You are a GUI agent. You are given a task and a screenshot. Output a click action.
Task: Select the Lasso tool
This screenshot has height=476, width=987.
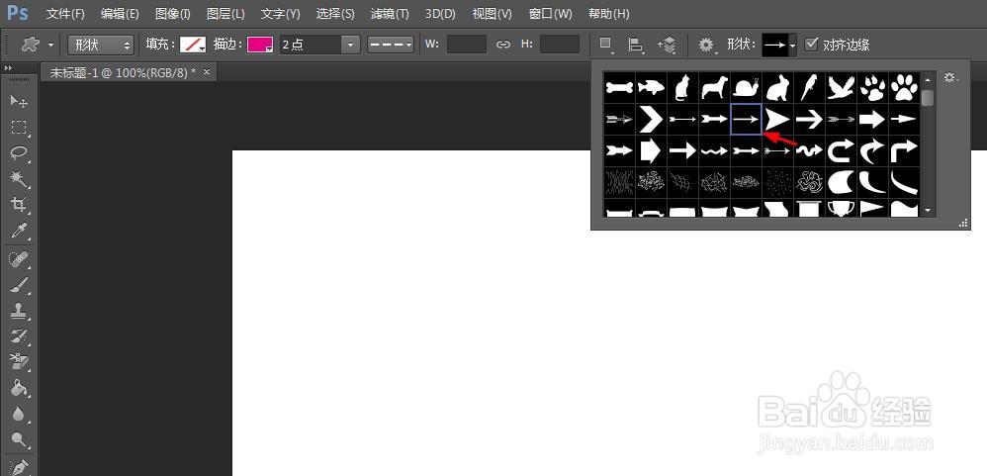pyautogui.click(x=19, y=153)
